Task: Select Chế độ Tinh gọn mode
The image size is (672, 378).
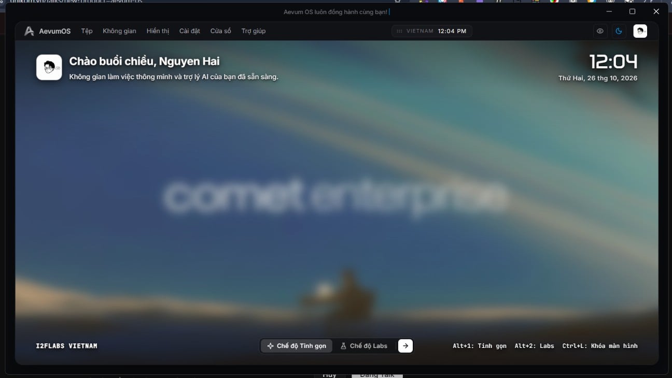Action: (x=297, y=346)
